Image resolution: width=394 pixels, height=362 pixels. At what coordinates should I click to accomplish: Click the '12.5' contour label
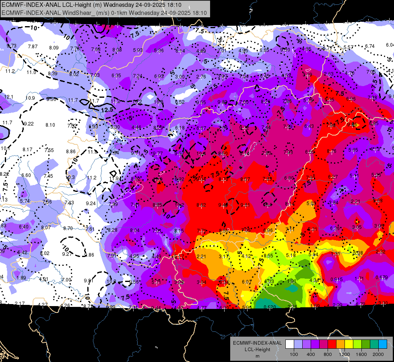coord(107,110)
